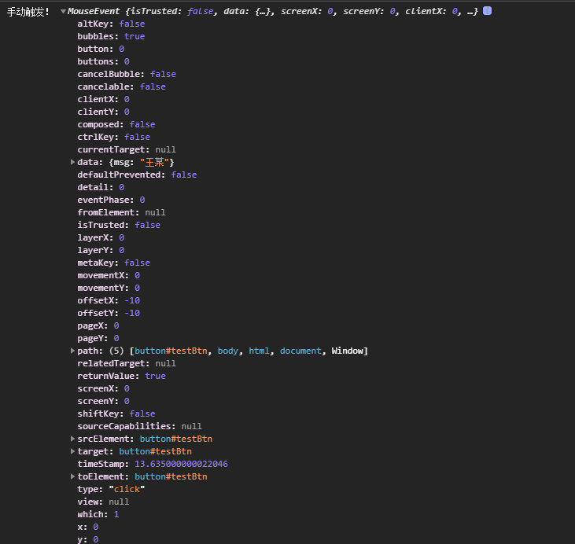Select the 'view: null' row

pyautogui.click(x=103, y=502)
